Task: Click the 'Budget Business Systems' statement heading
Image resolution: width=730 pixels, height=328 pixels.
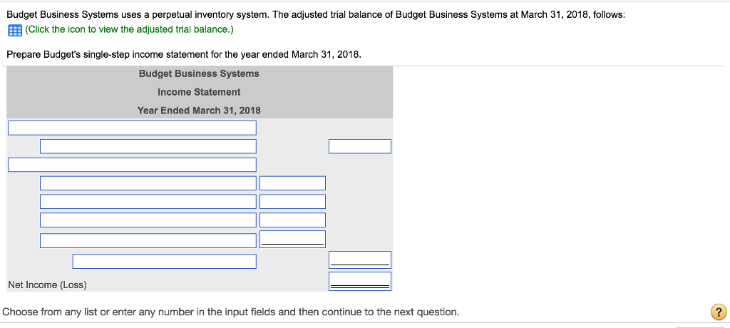Action: (199, 73)
